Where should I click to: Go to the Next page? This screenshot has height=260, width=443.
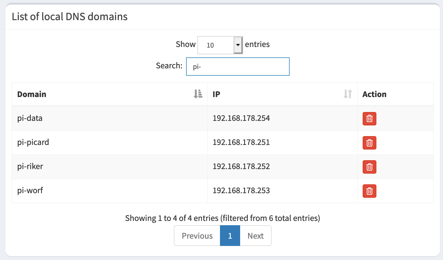coord(255,236)
